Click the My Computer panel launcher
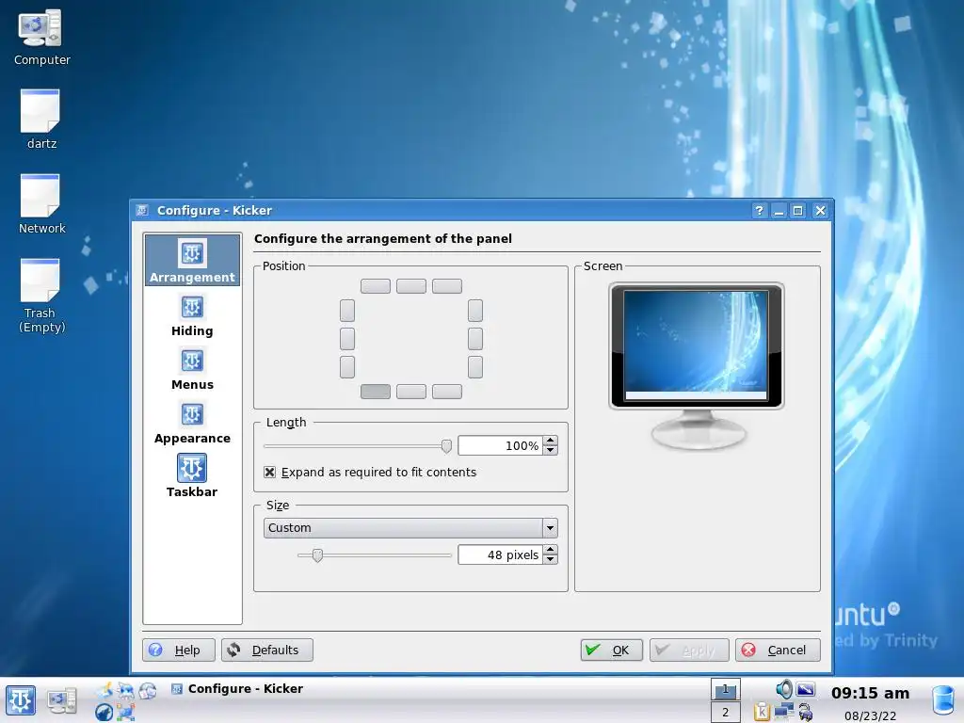 (61, 699)
